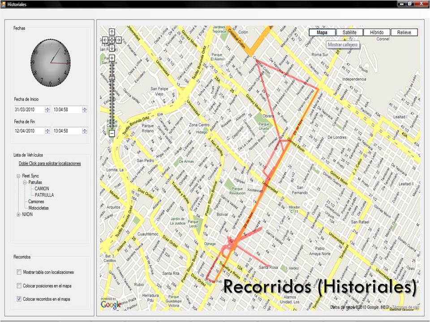
Task: Click the start time spinner arrows
Action: [85, 110]
